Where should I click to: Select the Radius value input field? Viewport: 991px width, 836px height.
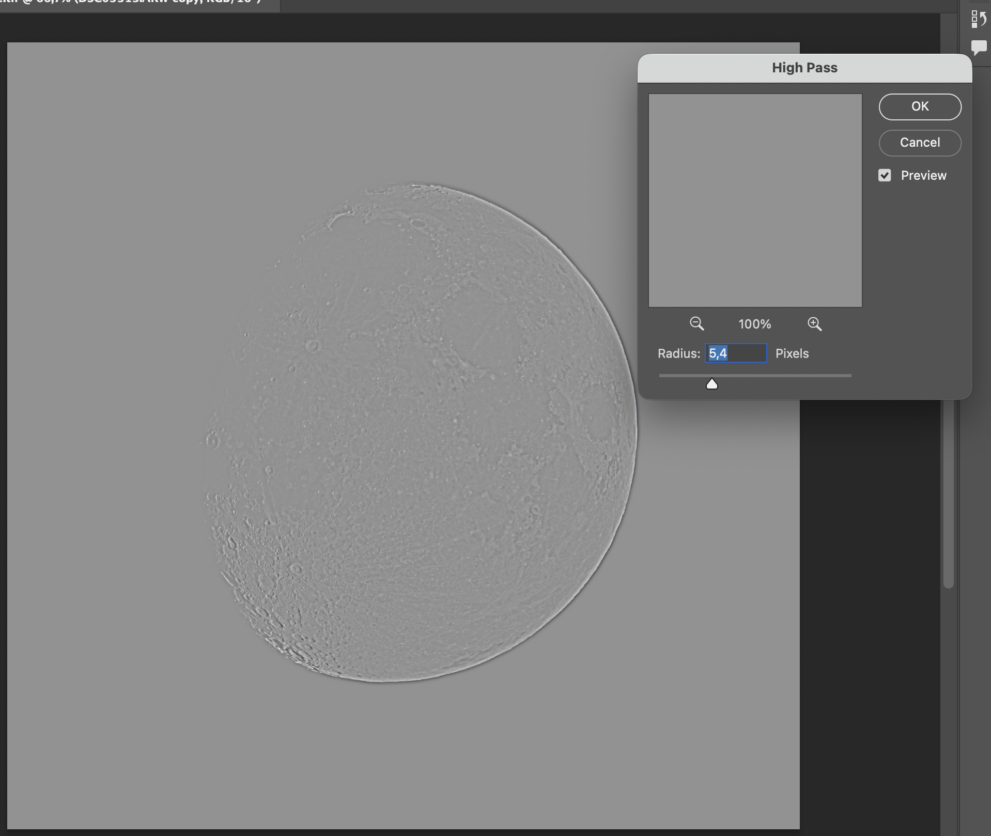pos(736,353)
